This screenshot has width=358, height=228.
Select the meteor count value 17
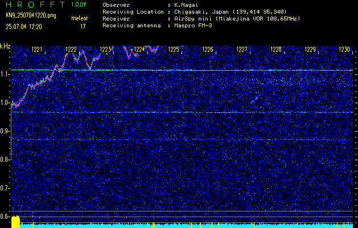pos(83,27)
